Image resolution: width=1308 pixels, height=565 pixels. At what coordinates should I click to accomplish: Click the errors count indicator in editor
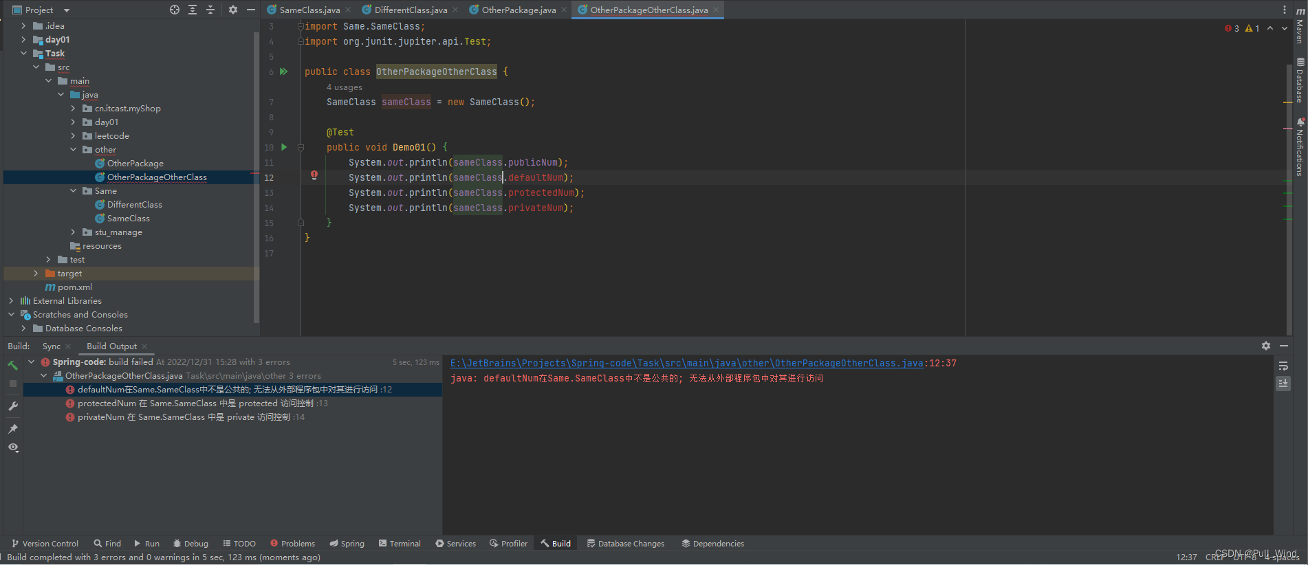[x=1232, y=28]
